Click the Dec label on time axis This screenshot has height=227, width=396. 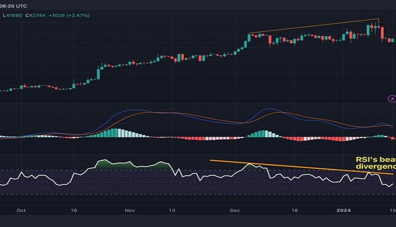[x=235, y=210]
